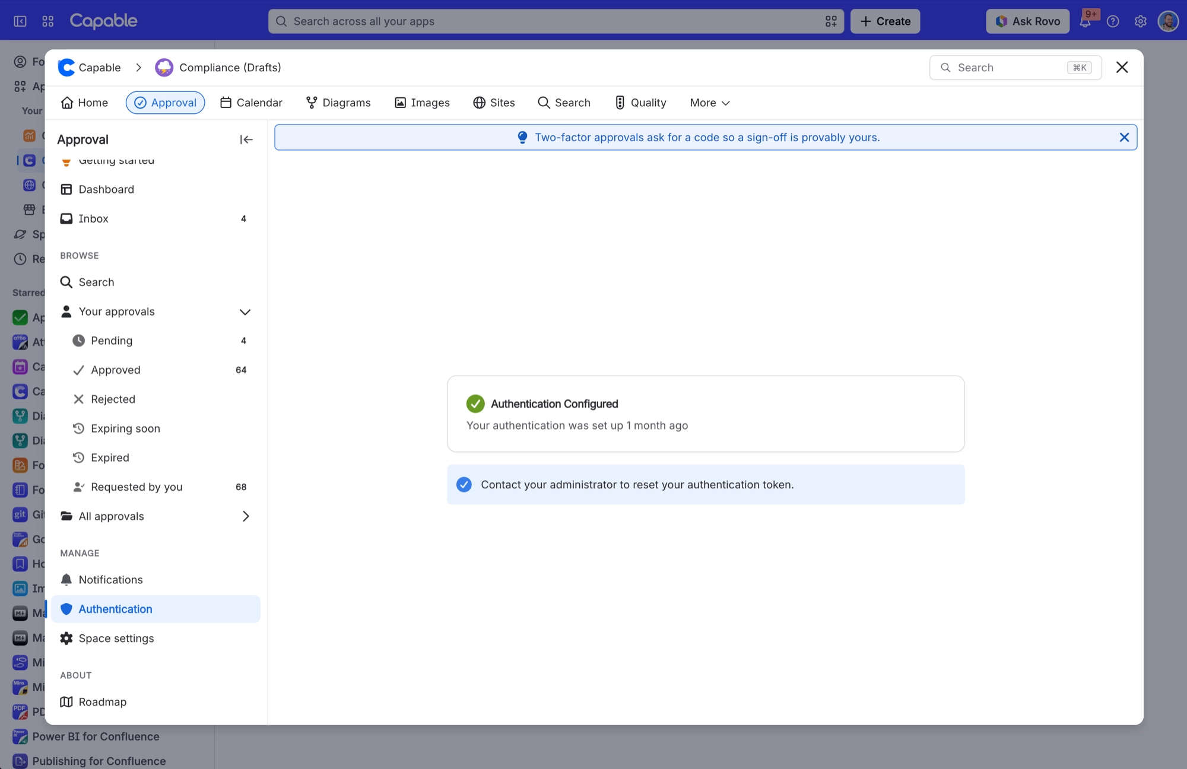
Task: Open the help question mark icon
Action: (1113, 21)
